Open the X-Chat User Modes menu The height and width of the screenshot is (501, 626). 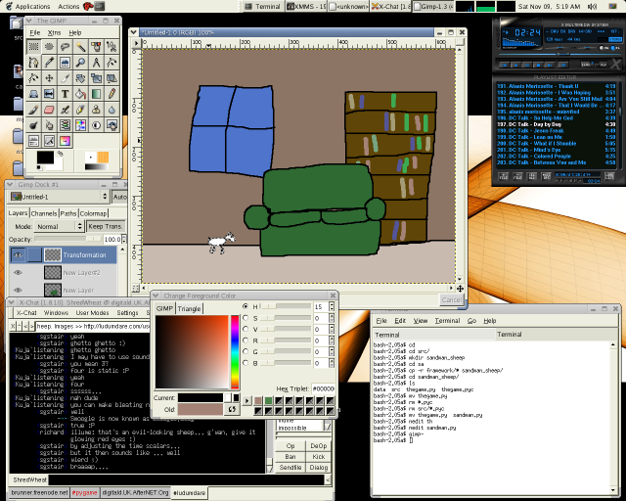point(92,313)
